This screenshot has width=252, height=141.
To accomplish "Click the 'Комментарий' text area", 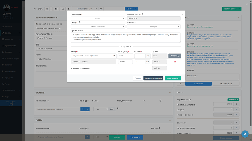I will pos(212,77).
